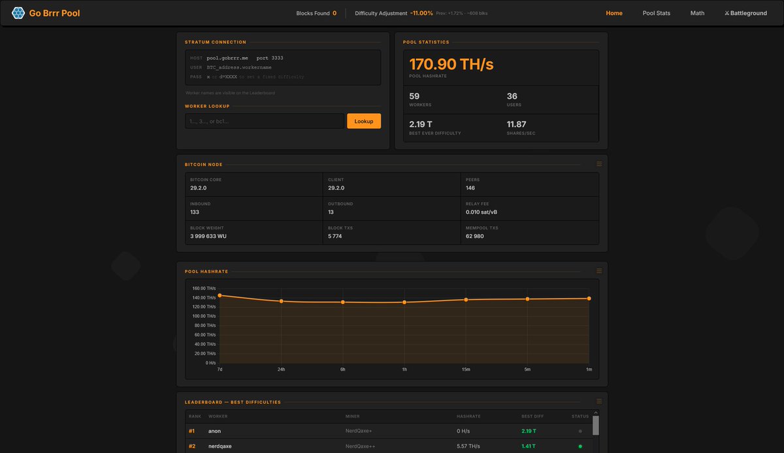Click the 1.41 T best diff value
The height and width of the screenshot is (453, 784).
click(529, 446)
